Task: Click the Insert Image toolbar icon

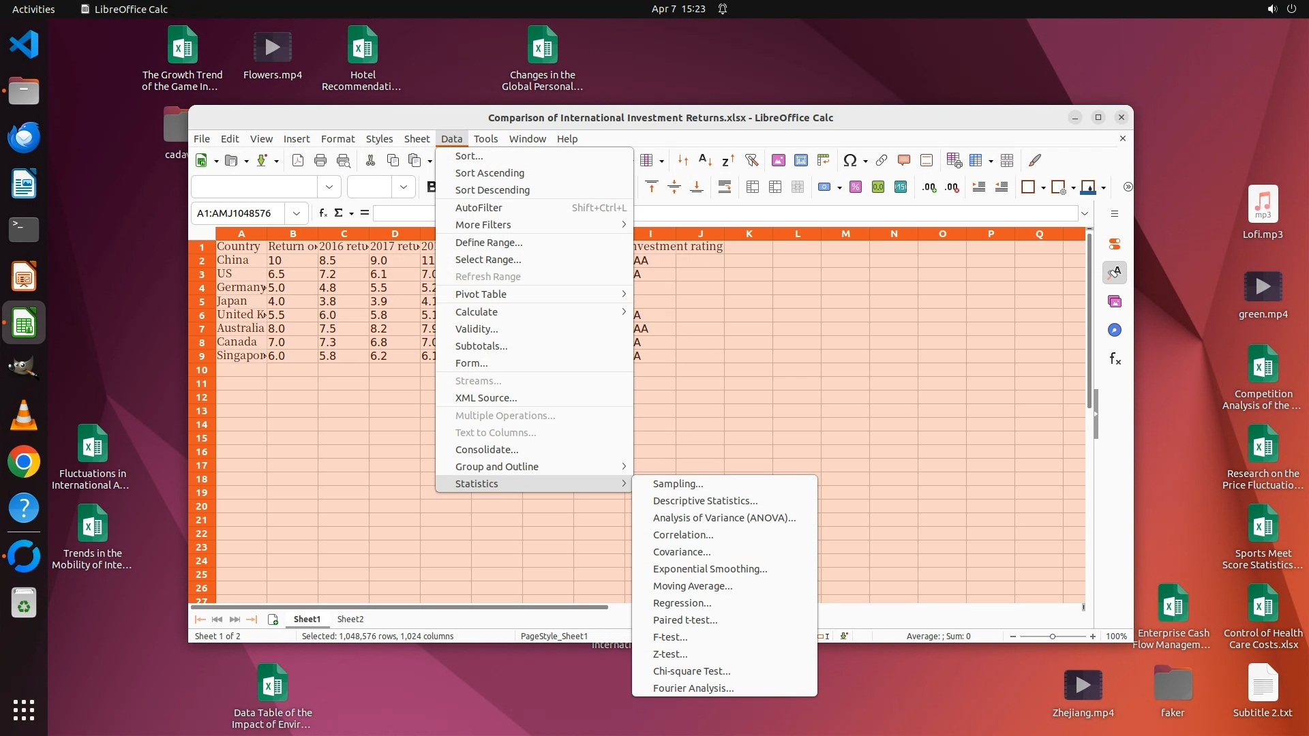Action: pos(778,160)
